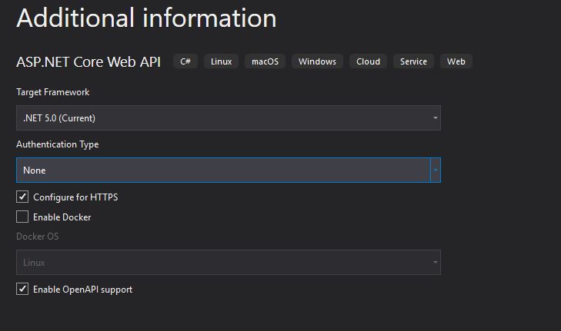Viewport: 561px width, 331px height.
Task: Open the Target Framework dropdown
Action: pyautogui.click(x=229, y=118)
